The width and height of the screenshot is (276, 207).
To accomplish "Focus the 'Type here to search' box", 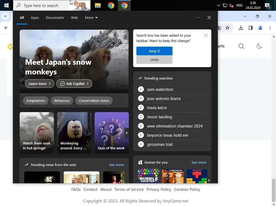I will [52, 5].
